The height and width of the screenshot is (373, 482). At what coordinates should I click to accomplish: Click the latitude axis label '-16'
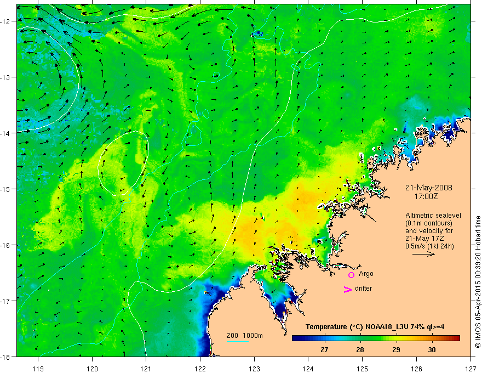click(5, 245)
